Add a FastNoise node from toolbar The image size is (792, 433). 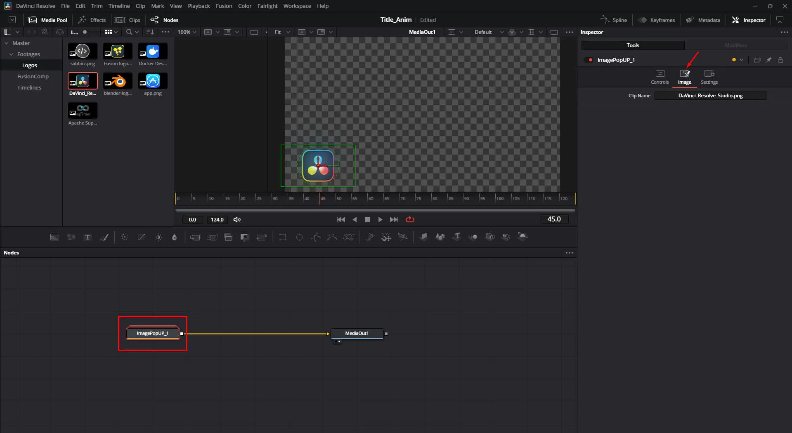71,237
